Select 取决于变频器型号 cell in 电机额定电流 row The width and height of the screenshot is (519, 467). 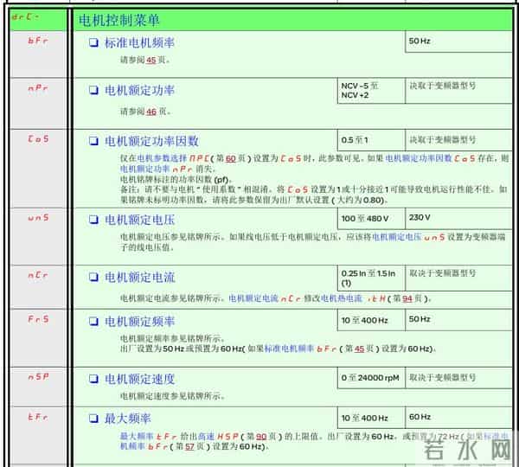click(458, 278)
